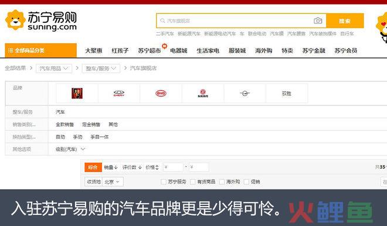Open the 苏宁会员 nav tab
387x226 pixels.
[346, 50]
